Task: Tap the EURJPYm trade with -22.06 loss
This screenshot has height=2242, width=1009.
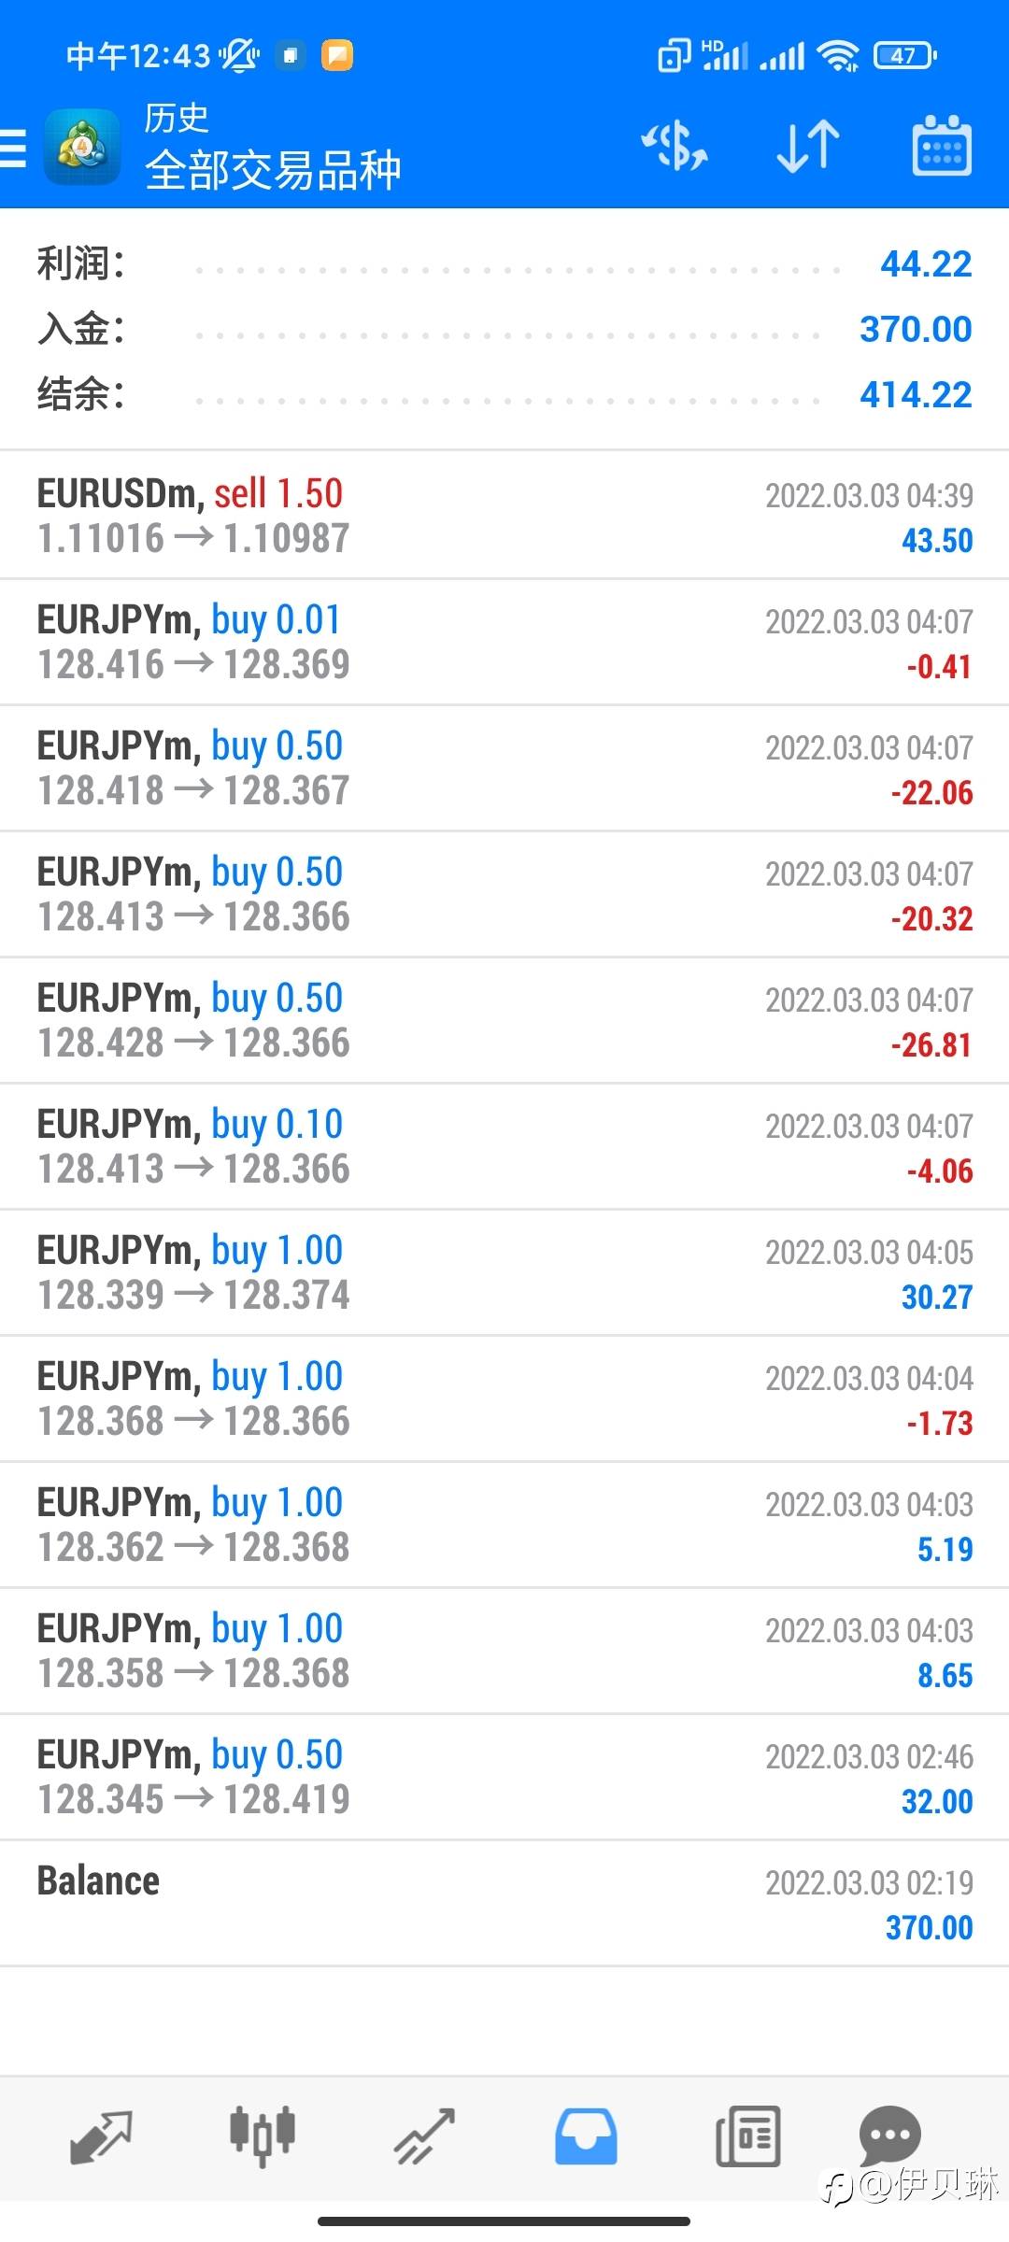Action: pyautogui.click(x=504, y=768)
